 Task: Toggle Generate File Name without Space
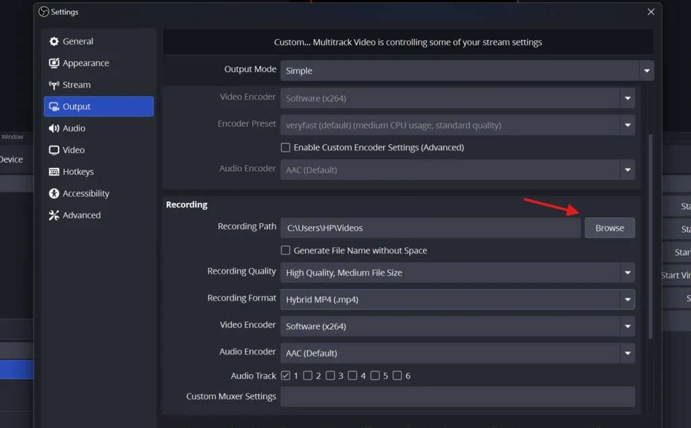point(285,251)
